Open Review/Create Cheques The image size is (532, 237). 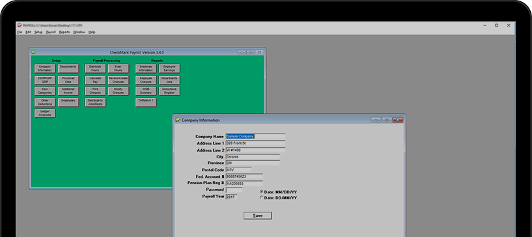[x=119, y=80]
